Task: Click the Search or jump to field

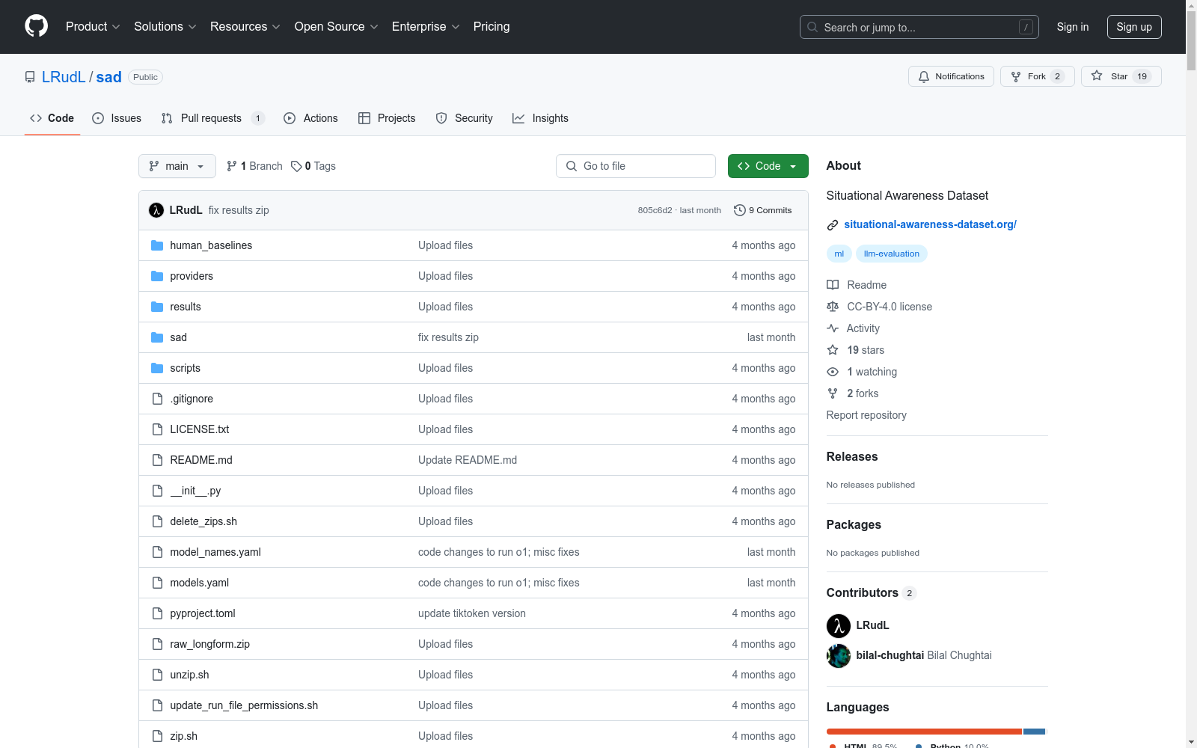Action: pyautogui.click(x=919, y=27)
